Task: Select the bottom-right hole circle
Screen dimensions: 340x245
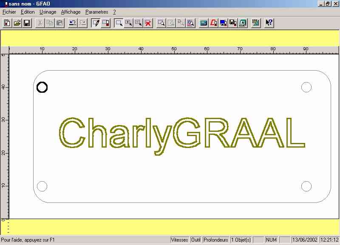Action: pyautogui.click(x=306, y=186)
